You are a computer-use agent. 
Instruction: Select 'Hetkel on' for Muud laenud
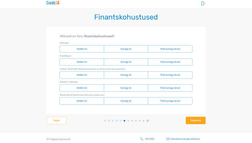(x=82, y=101)
